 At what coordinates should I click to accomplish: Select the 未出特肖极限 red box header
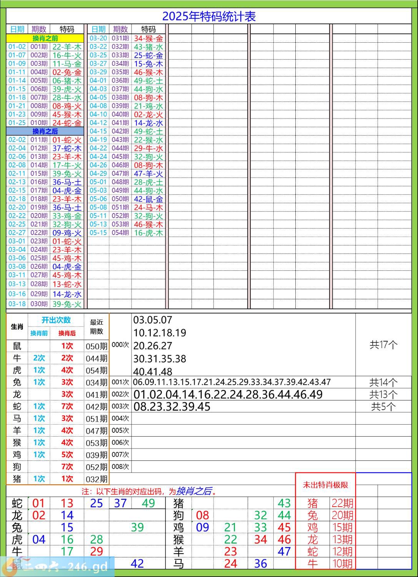[x=325, y=485]
